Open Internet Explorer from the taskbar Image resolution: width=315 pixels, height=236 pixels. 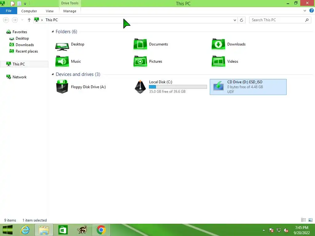tap(25, 230)
